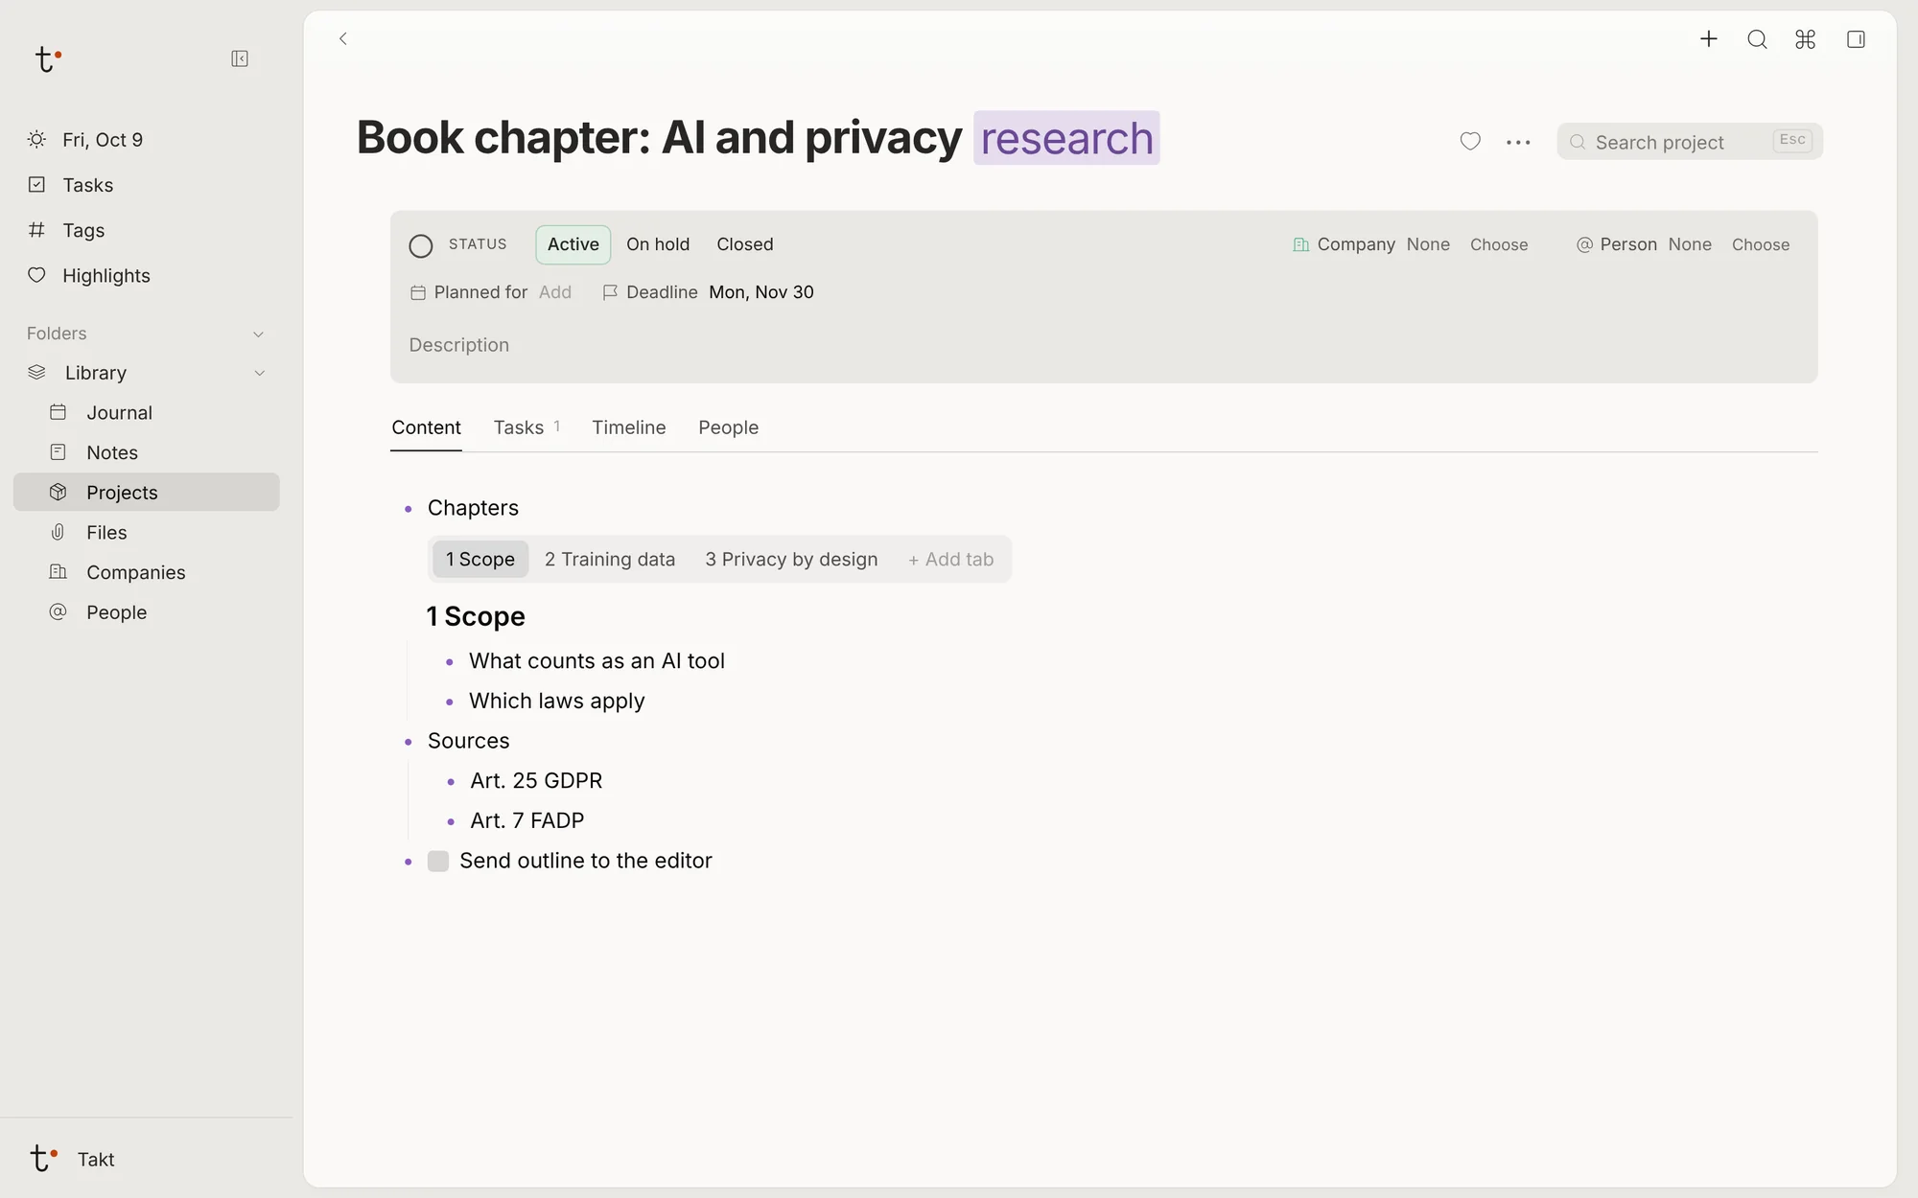Choose a company for the project
The height and width of the screenshot is (1198, 1918).
coord(1499,244)
